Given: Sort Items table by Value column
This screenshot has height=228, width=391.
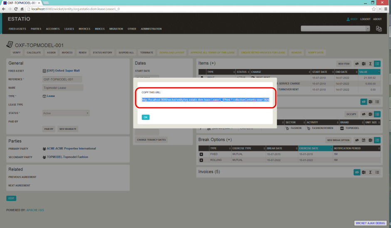Looking at the screenshot, I should point(367,72).
